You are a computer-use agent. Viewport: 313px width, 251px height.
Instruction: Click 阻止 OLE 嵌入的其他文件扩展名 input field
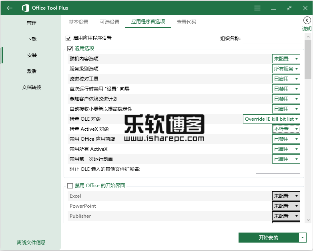(x=278, y=170)
